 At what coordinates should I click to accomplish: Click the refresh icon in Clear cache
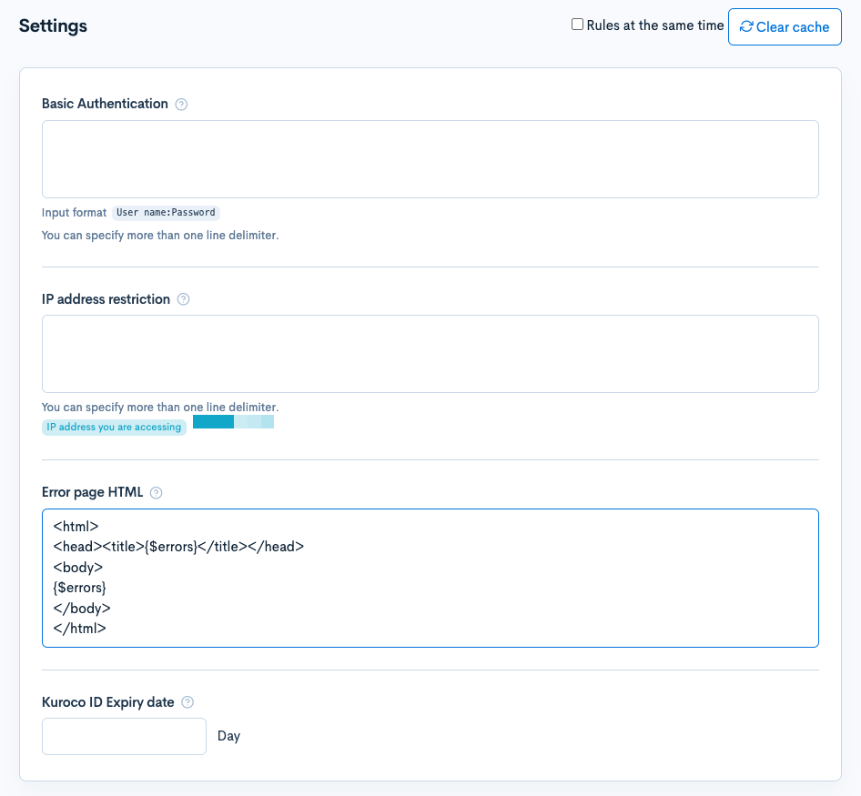748,26
